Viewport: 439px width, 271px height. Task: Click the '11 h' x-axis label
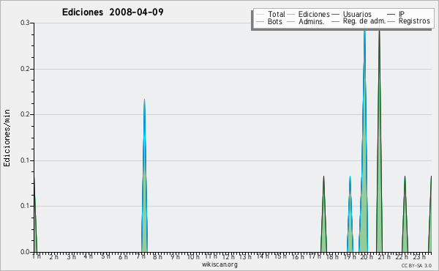click(211, 256)
